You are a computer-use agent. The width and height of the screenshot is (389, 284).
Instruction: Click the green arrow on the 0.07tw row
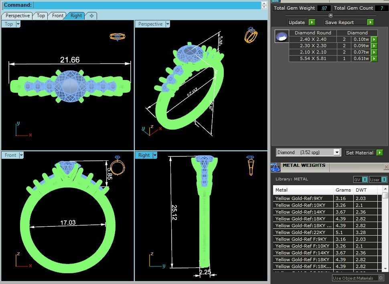tap(374, 52)
